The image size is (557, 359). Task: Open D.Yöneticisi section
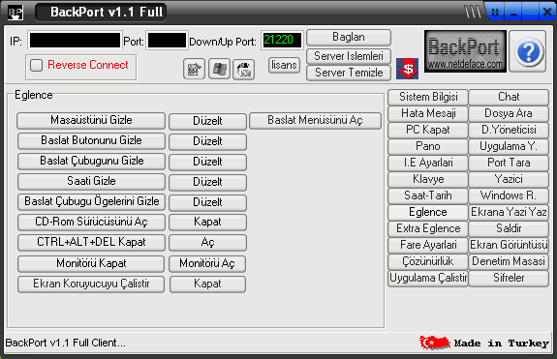click(x=509, y=131)
